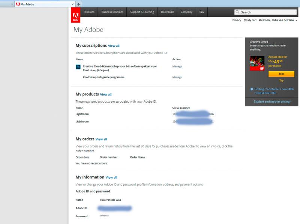
Task: Click the Annual plan price US $49.99
Action: (275, 61)
